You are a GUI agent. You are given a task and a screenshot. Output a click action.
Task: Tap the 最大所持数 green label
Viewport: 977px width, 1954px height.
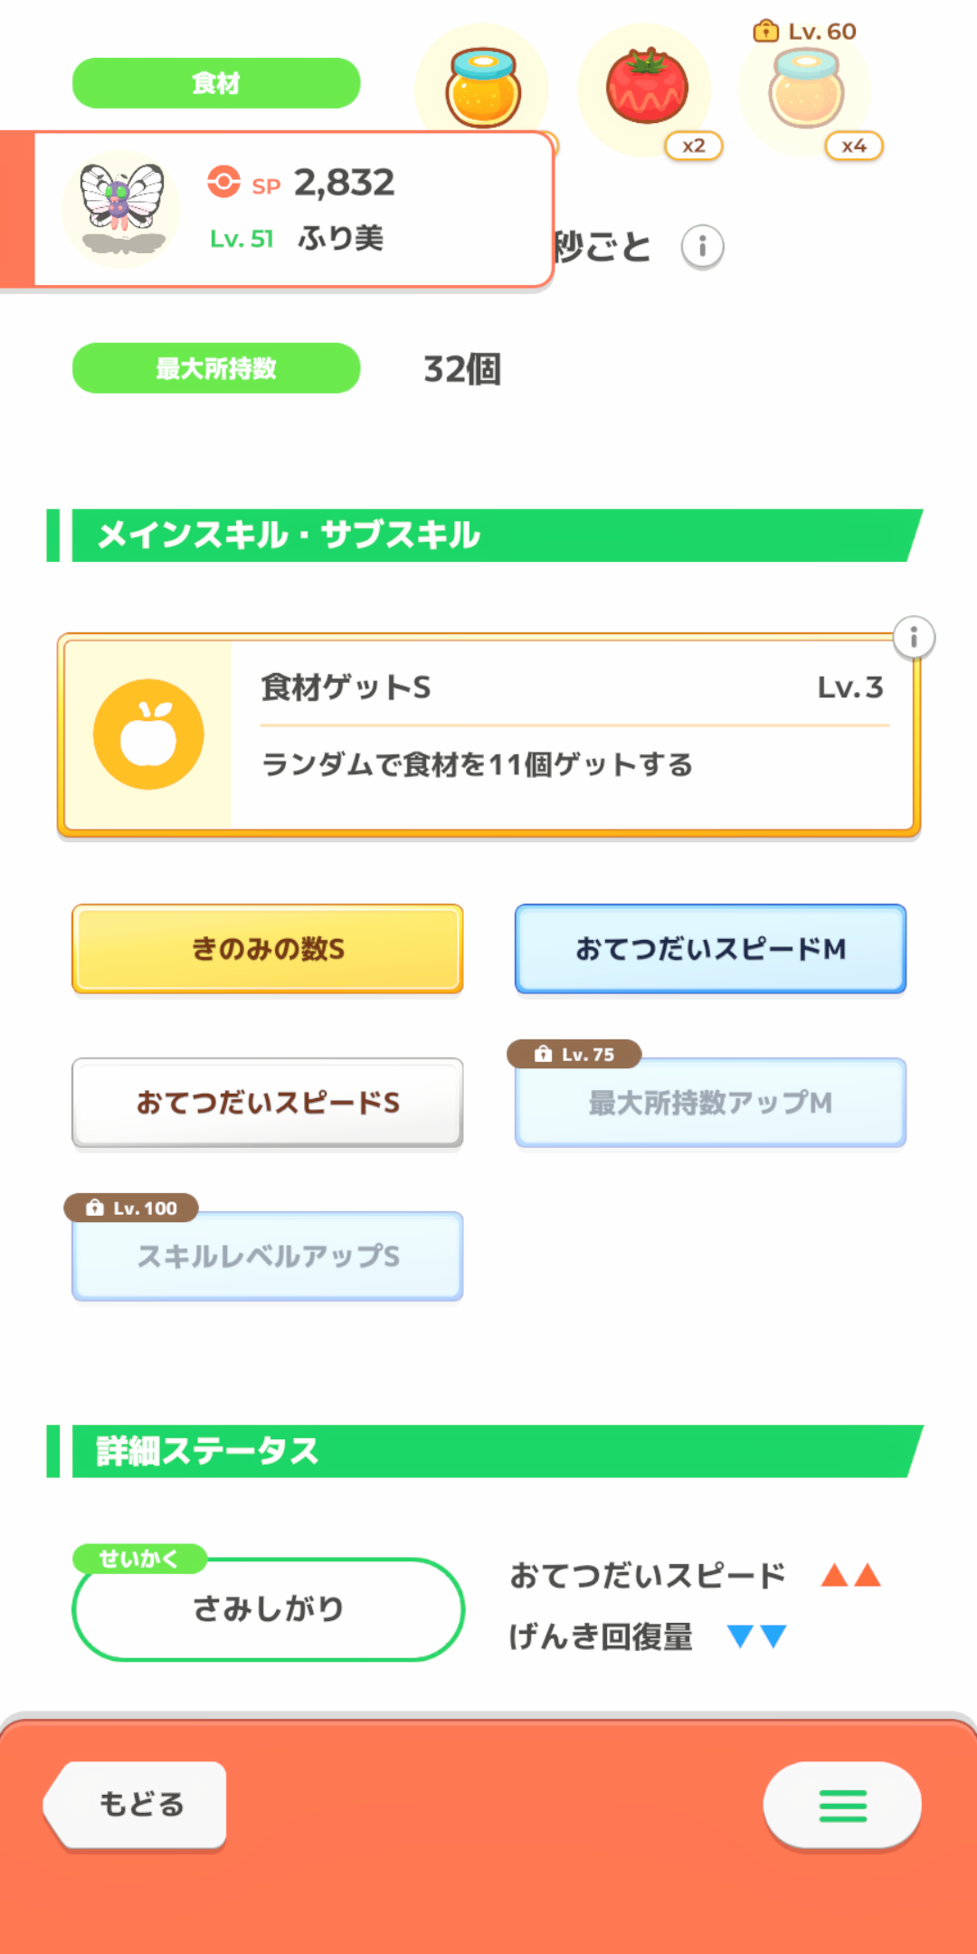[216, 368]
